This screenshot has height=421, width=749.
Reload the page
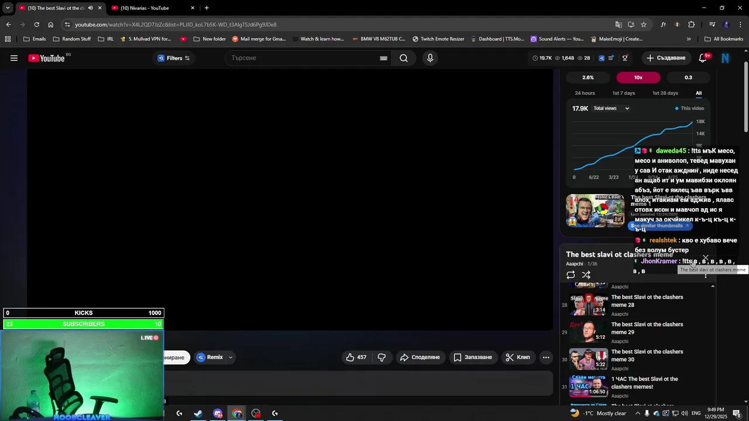(x=36, y=25)
